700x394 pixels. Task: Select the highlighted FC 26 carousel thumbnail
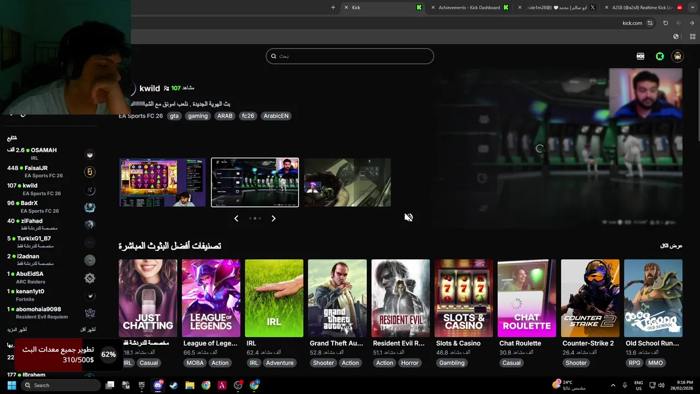point(255,183)
